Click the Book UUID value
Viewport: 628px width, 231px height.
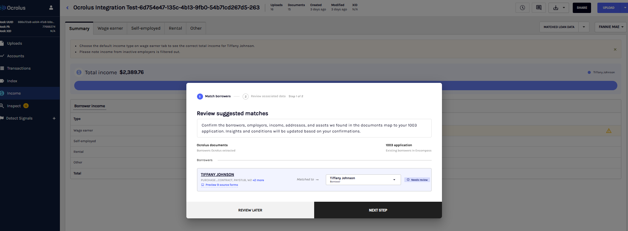36,22
